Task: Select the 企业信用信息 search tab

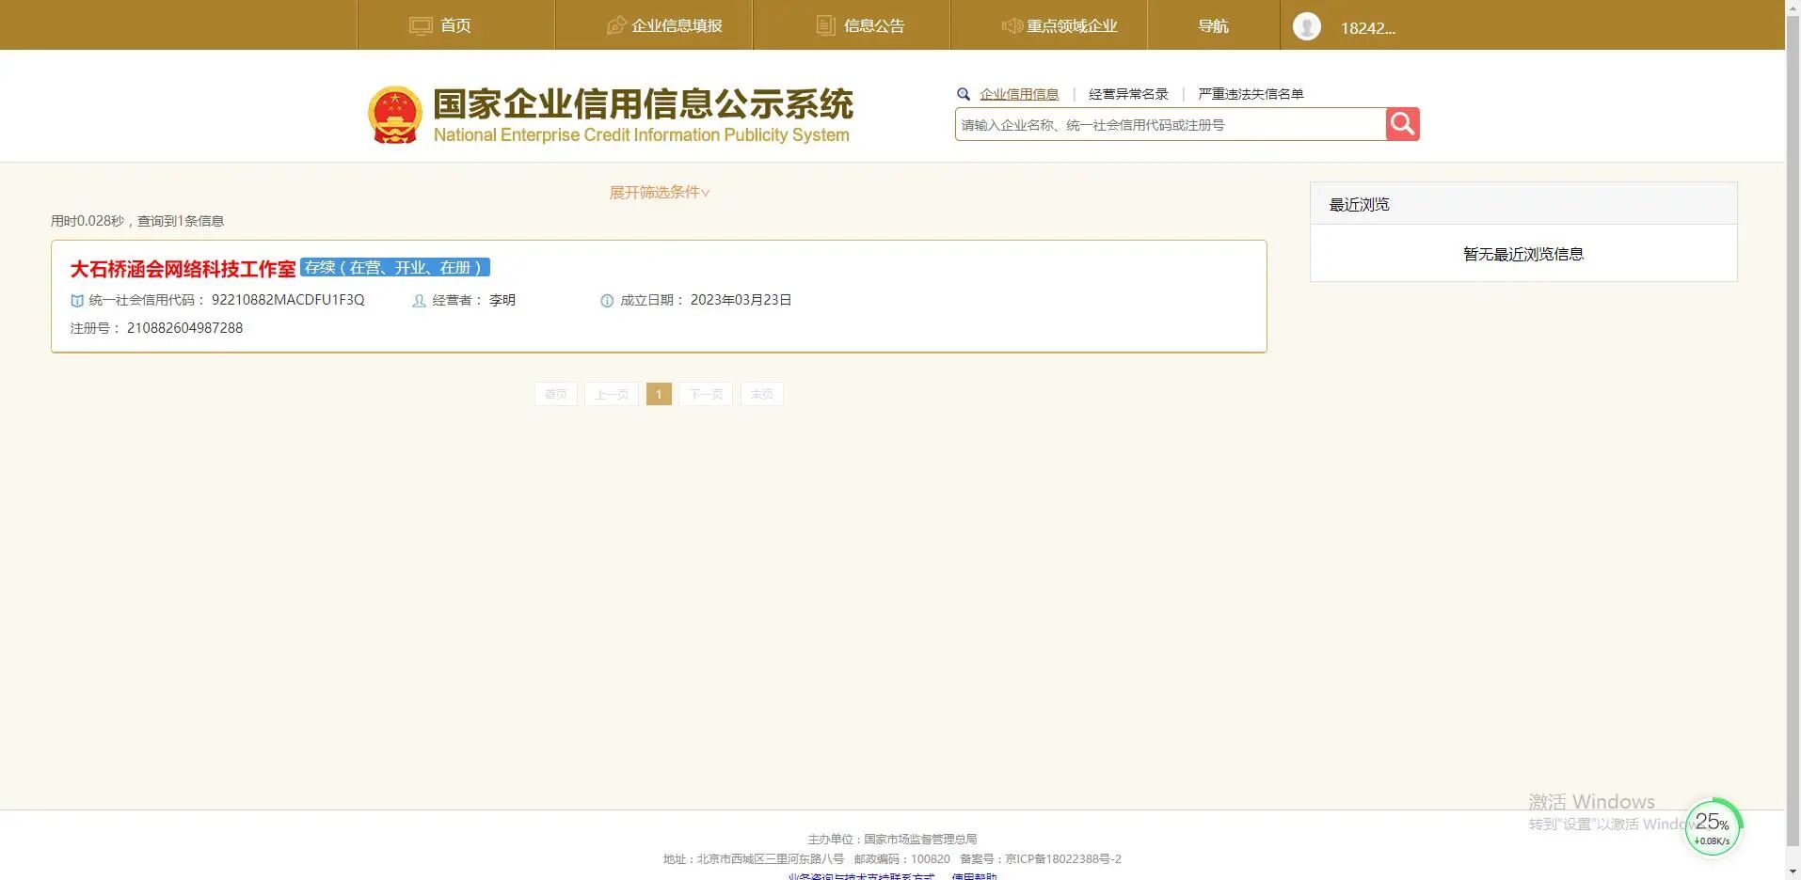Action: point(1019,94)
